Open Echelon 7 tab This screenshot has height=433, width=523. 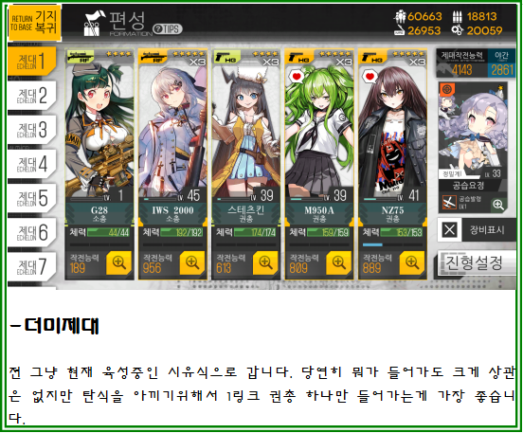click(31, 267)
